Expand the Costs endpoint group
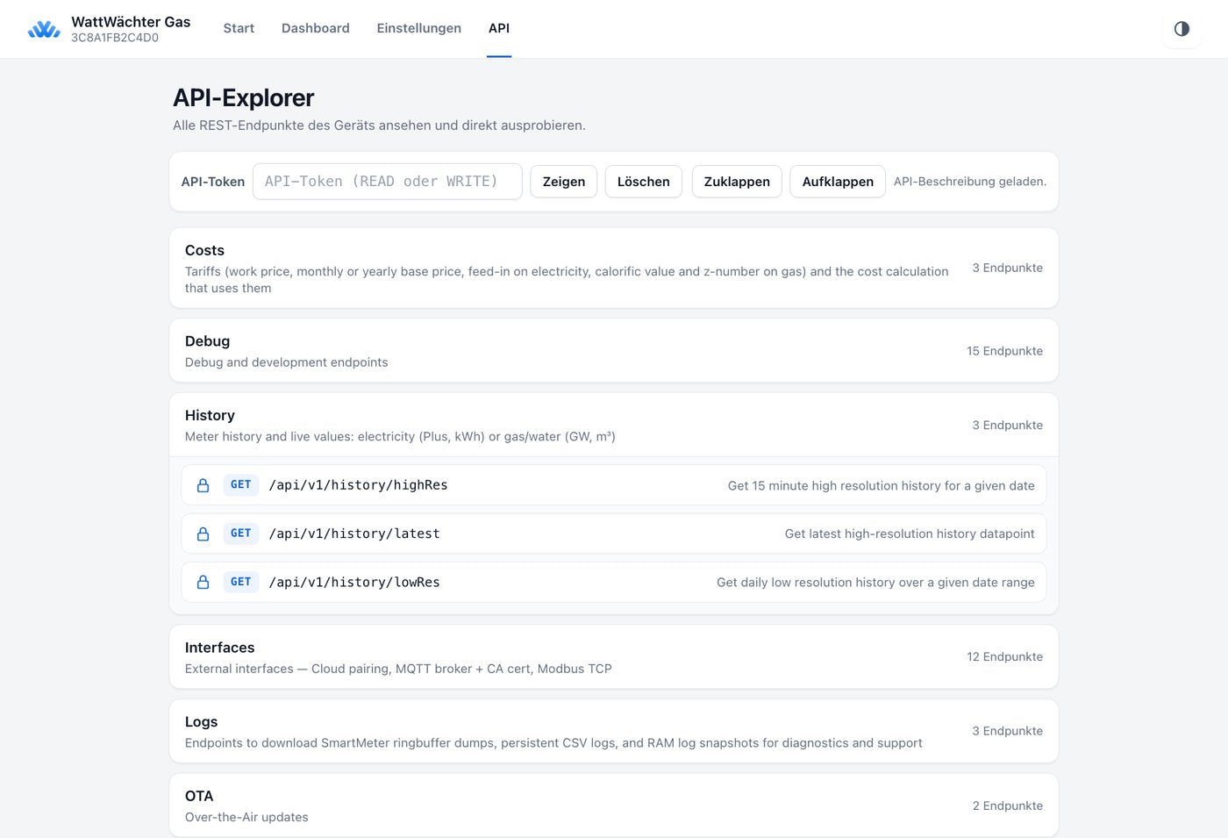 pos(614,268)
